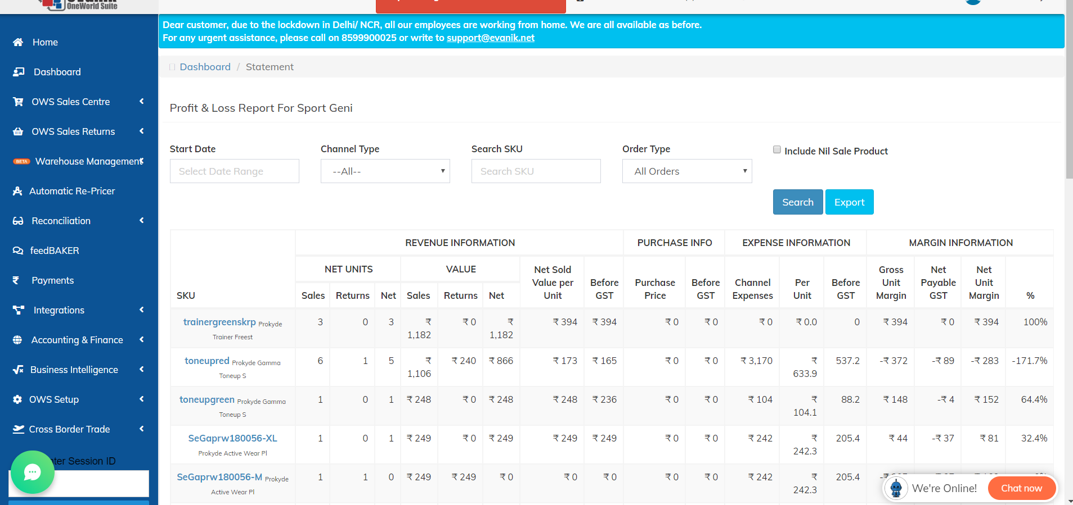The width and height of the screenshot is (1073, 505).
Task: Click the orange BETA badge icon
Action: [x=21, y=161]
